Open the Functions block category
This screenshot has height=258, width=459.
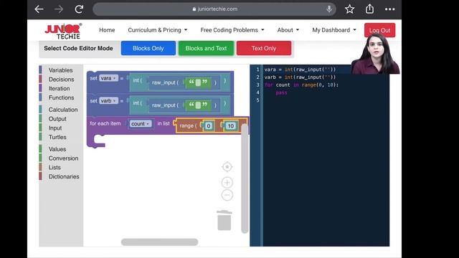click(x=61, y=97)
